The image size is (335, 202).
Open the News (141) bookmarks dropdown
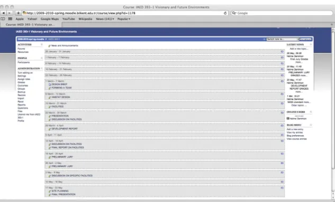tap(105, 19)
